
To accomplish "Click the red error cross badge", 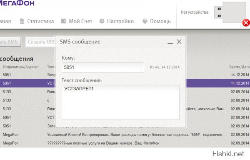I will 246,23.
